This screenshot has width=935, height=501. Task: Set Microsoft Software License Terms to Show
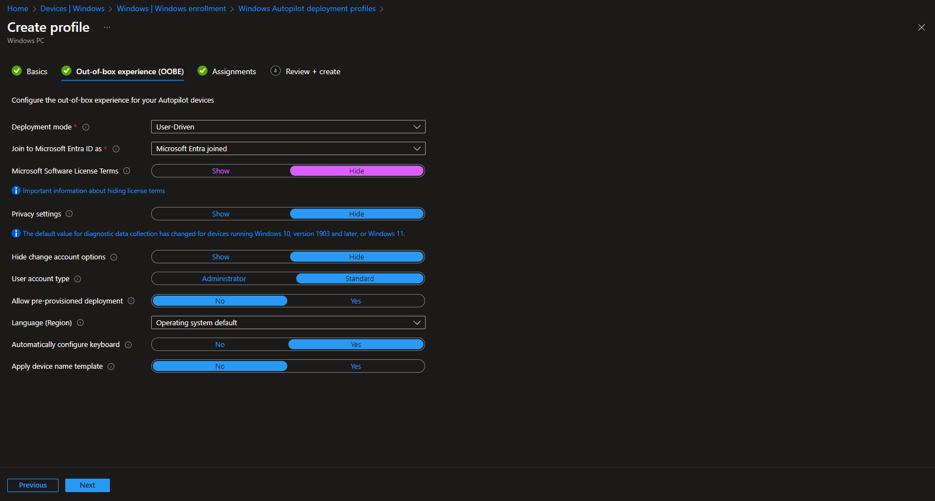coord(221,171)
